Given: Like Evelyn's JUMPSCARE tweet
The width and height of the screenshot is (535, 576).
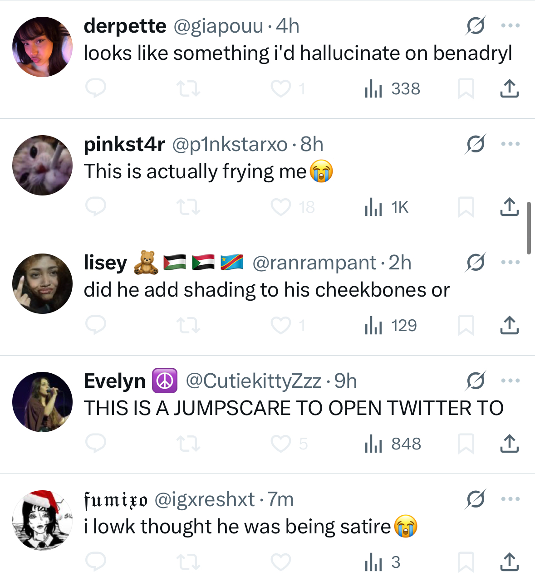Looking at the screenshot, I should pyautogui.click(x=289, y=444).
